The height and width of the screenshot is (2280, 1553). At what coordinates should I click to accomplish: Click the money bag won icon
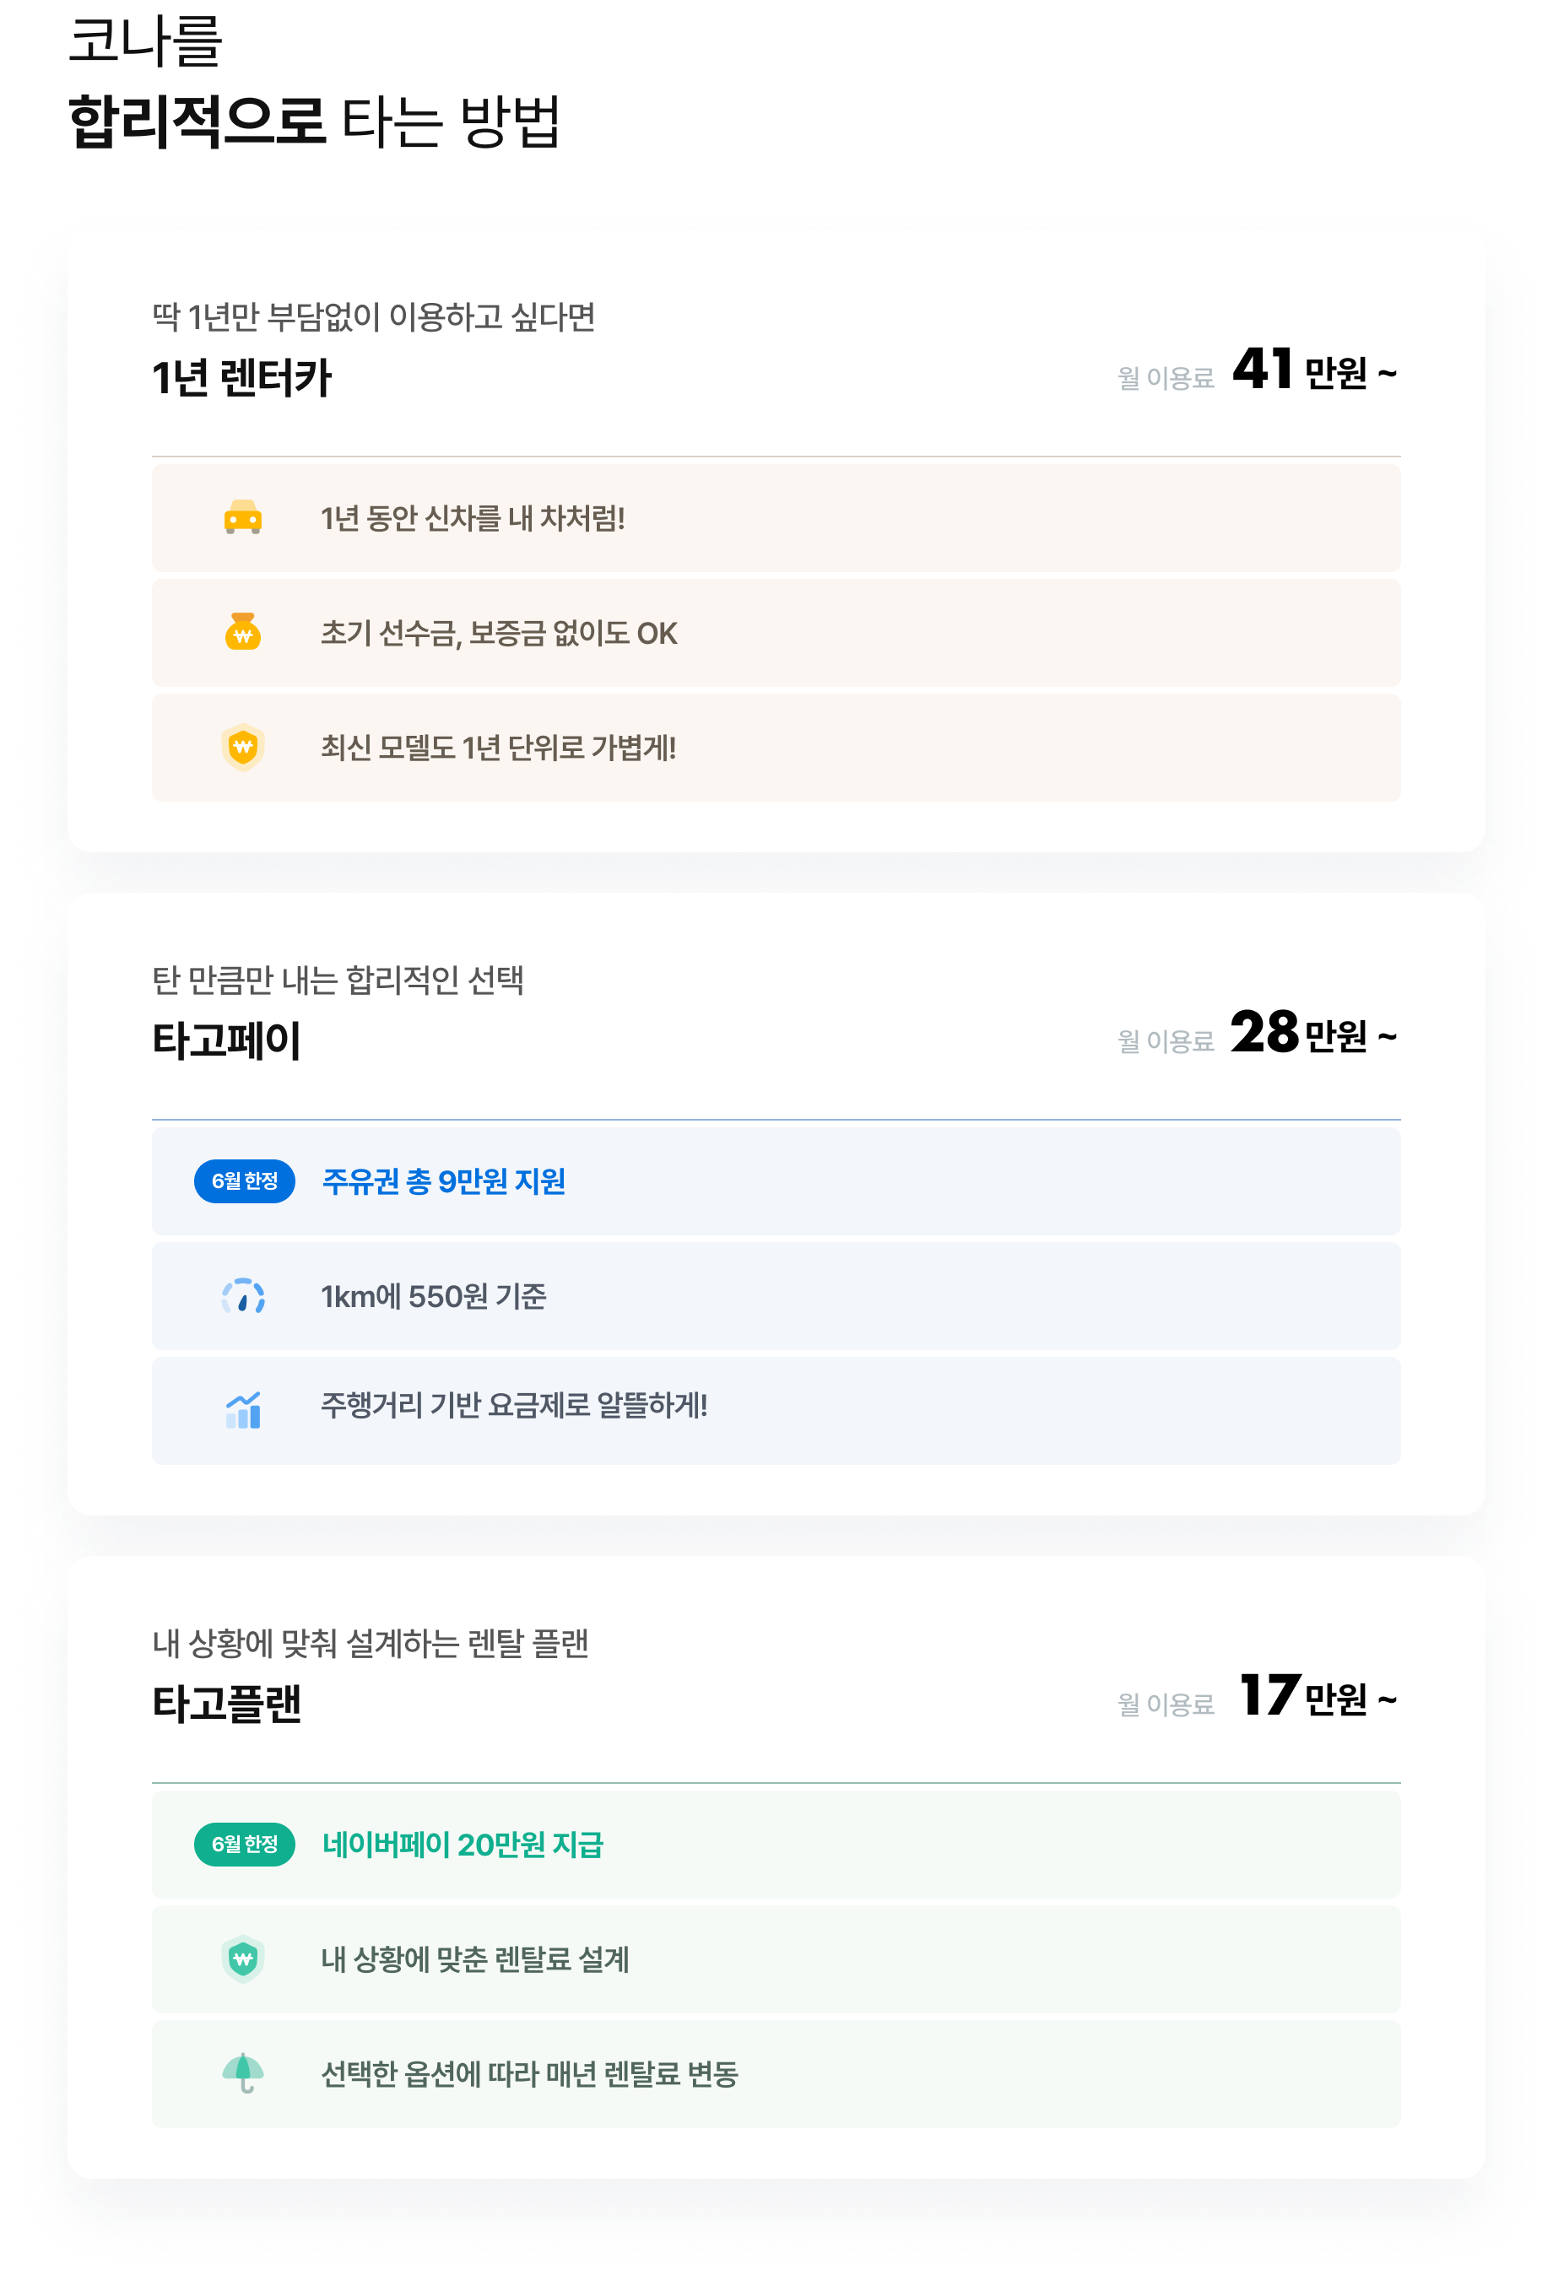tap(242, 632)
